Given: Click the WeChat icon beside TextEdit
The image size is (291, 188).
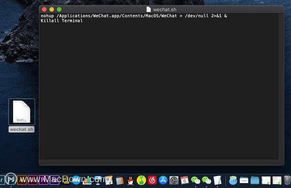Looking at the screenshot, I should click(x=206, y=180).
